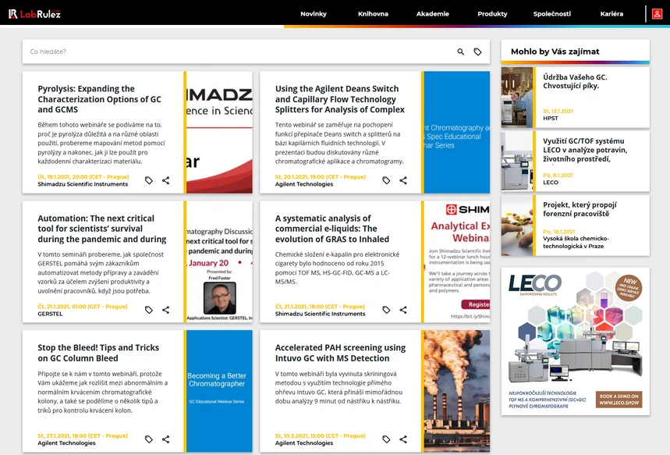Click the LabRulez logo
The image size is (670, 455).
(x=34, y=14)
